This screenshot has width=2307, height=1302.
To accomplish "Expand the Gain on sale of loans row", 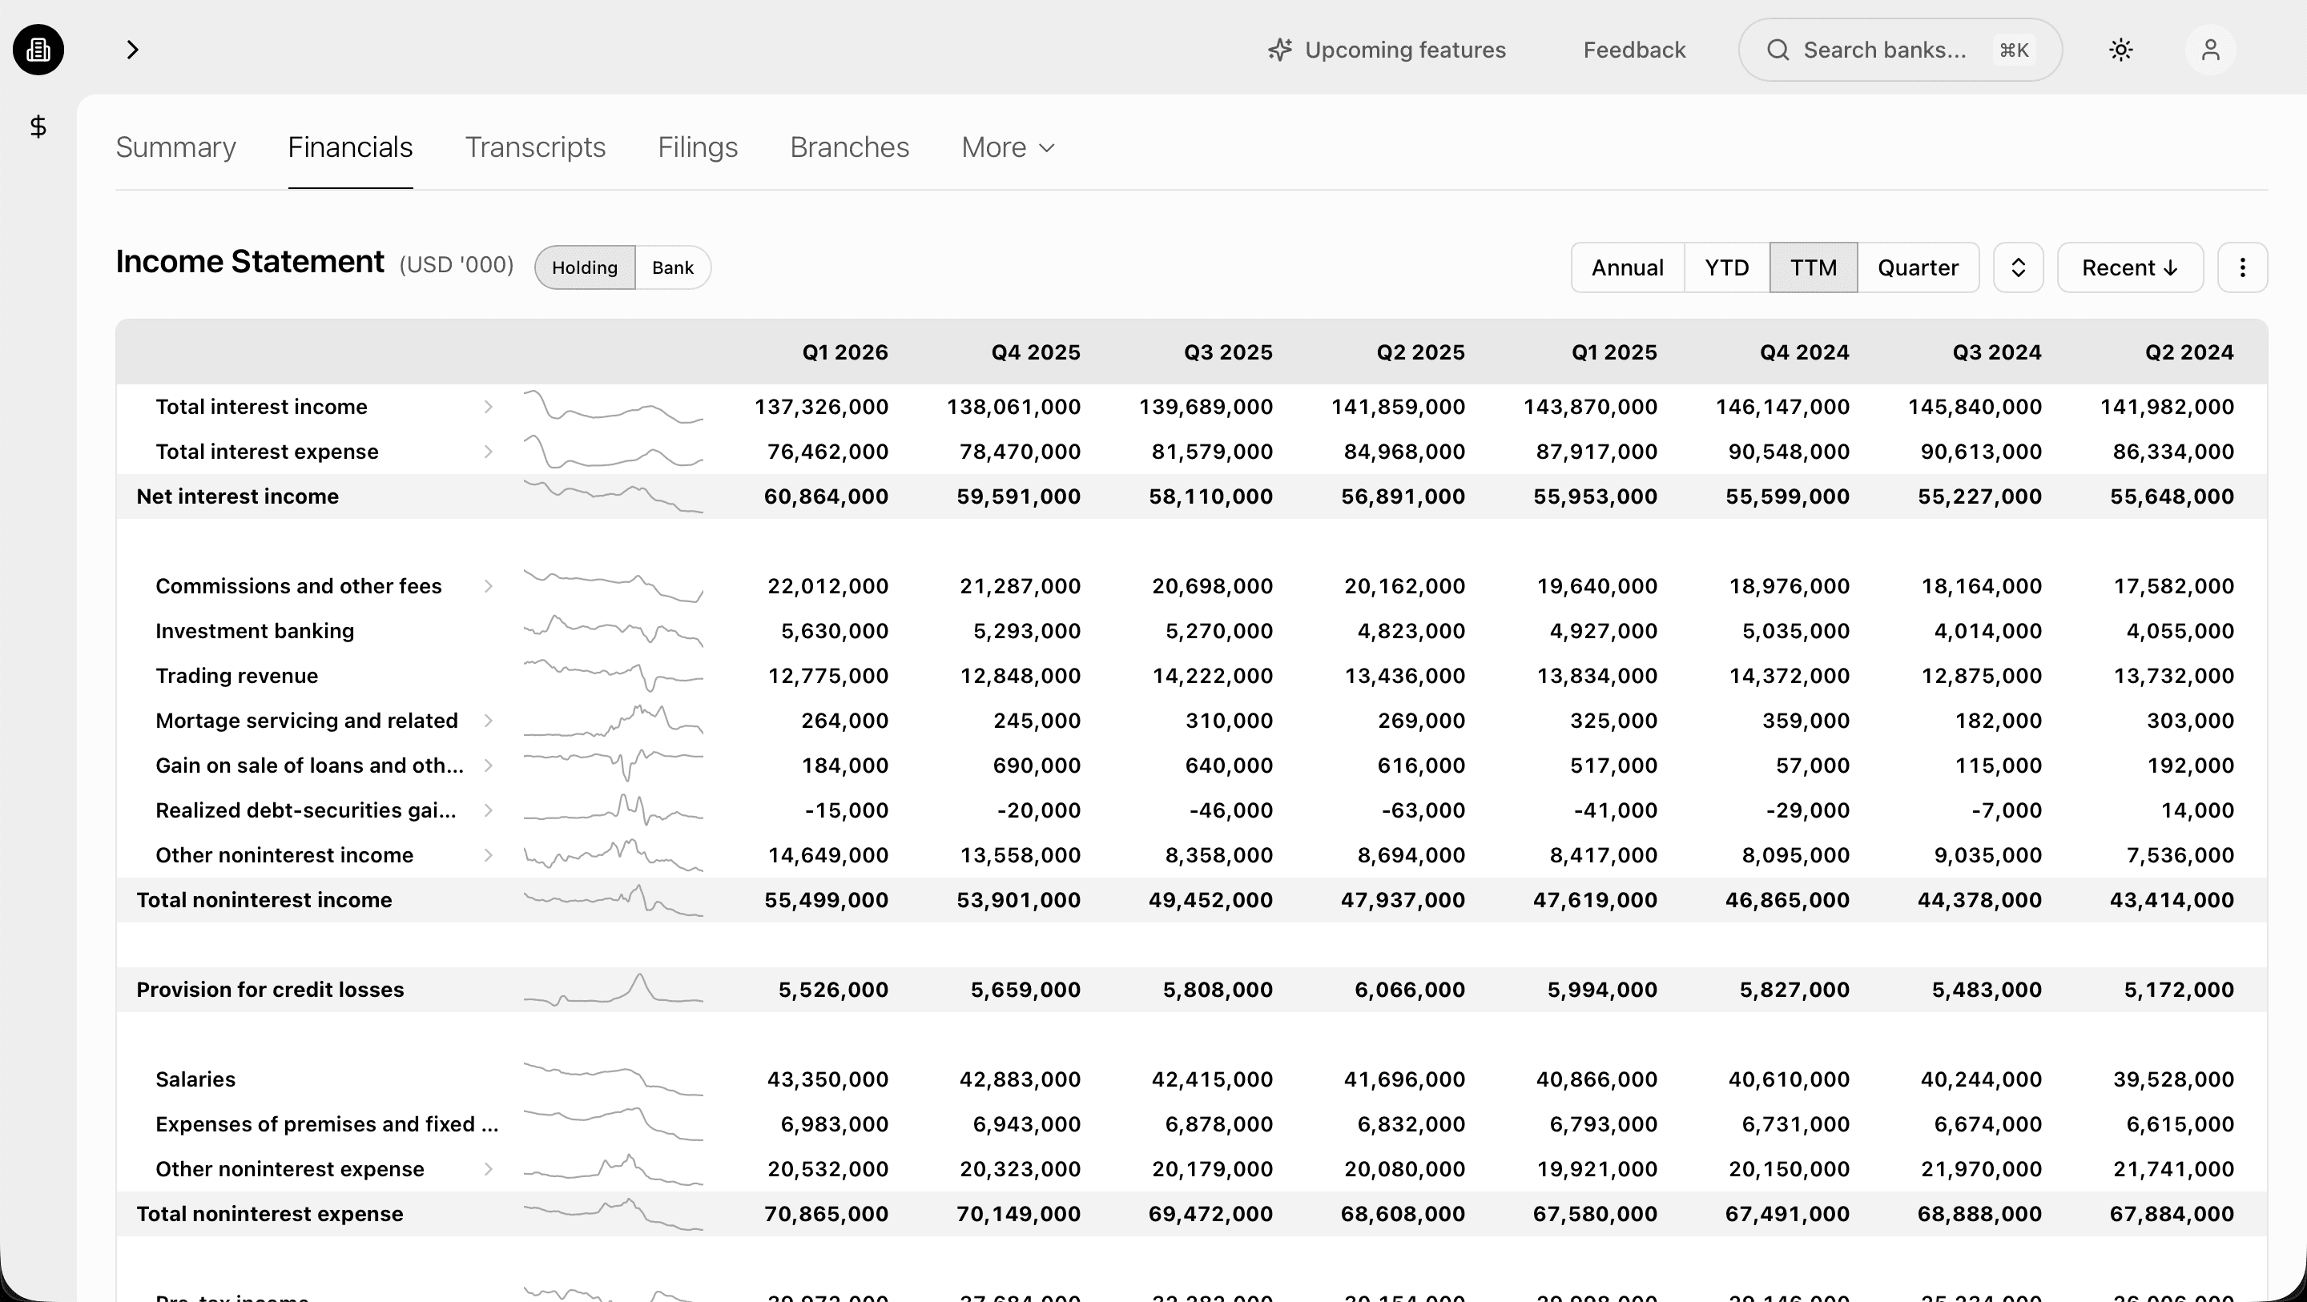I will tap(488, 766).
